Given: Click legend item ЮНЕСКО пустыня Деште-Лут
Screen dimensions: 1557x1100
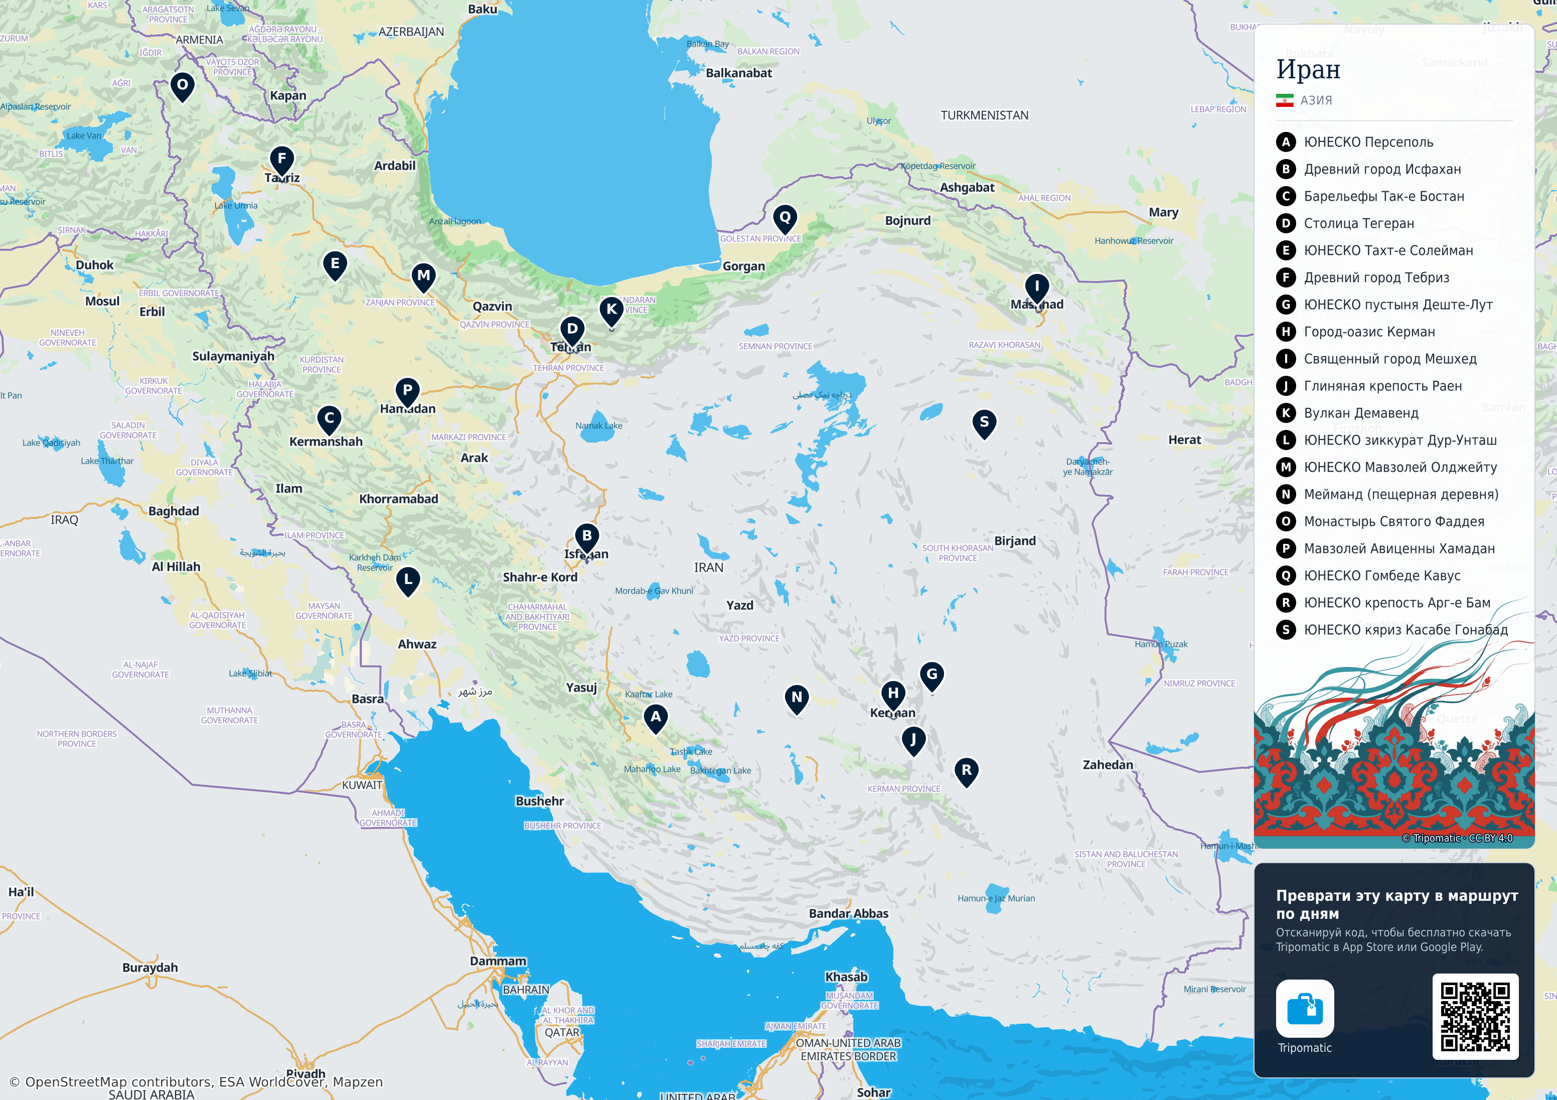Looking at the screenshot, I should pos(1385,305).
